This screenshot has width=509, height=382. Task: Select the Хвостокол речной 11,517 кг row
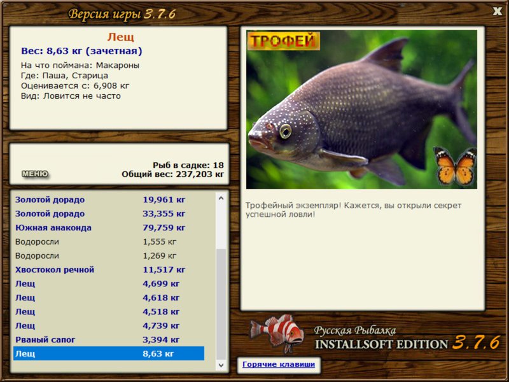pyautogui.click(x=109, y=269)
